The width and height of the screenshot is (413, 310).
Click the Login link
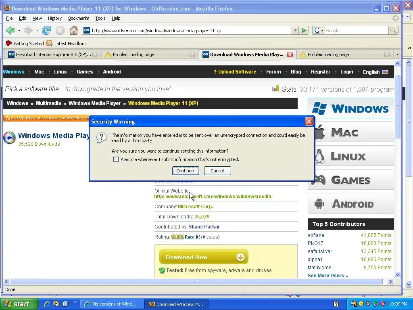coord(346,72)
